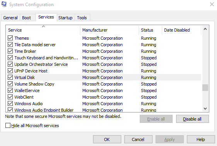Disable the Time Broker service checkbox
217x146 pixels.
[10, 51]
